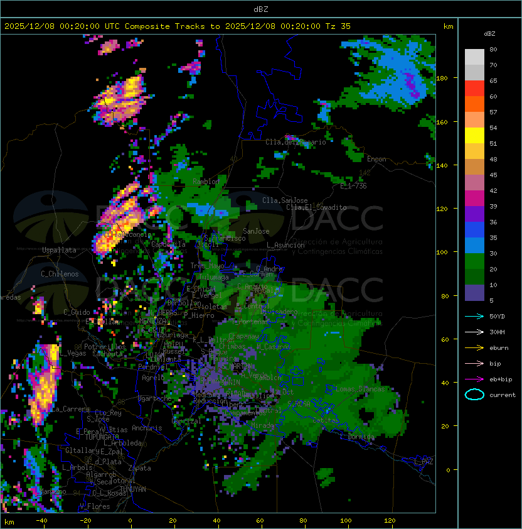Click the '160' tick on the vertical km axis
The image size is (522, 529).
[442, 122]
